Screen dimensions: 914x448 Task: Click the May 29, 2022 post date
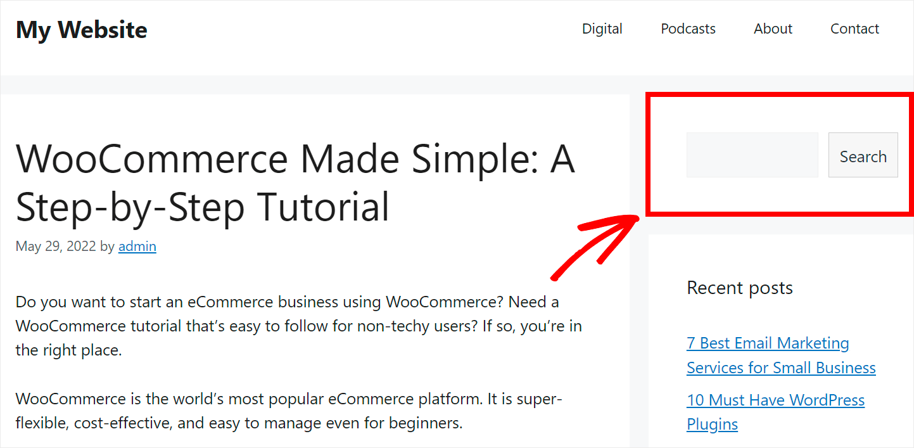pyautogui.click(x=56, y=246)
